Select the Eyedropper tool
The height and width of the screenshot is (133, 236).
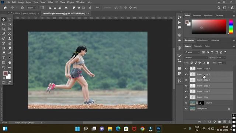(x=4, y=34)
